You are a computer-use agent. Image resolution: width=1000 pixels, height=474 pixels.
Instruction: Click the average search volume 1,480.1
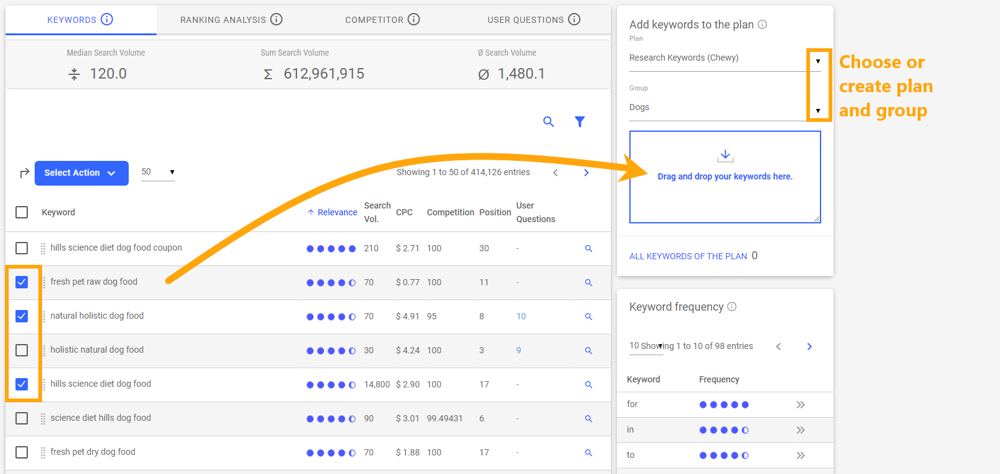[522, 74]
